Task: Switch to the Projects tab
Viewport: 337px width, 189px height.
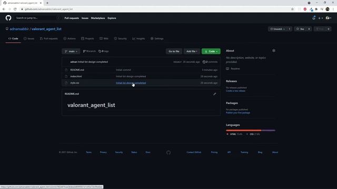Action: pyautogui.click(x=87, y=38)
